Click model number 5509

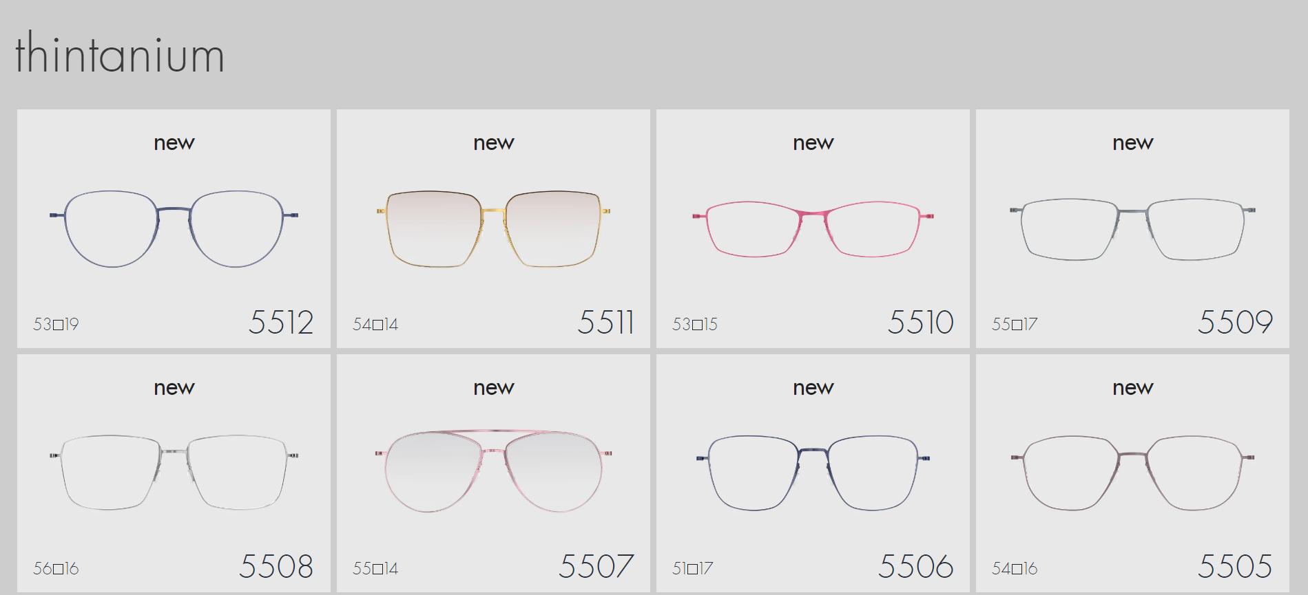pos(1235,322)
